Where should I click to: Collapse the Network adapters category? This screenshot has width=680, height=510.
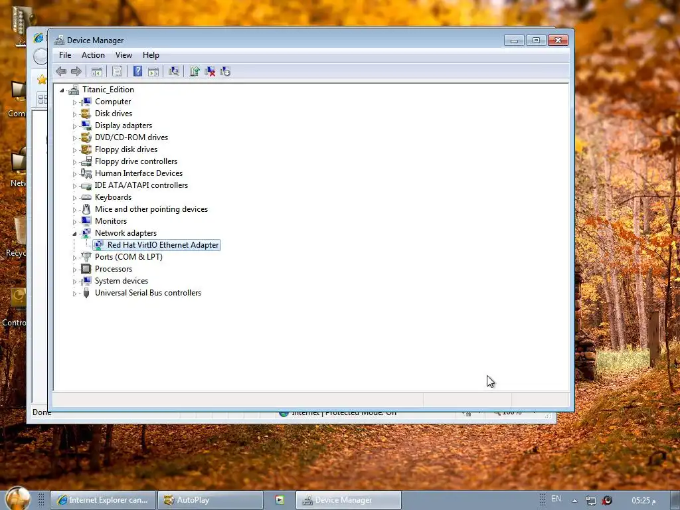(74, 234)
